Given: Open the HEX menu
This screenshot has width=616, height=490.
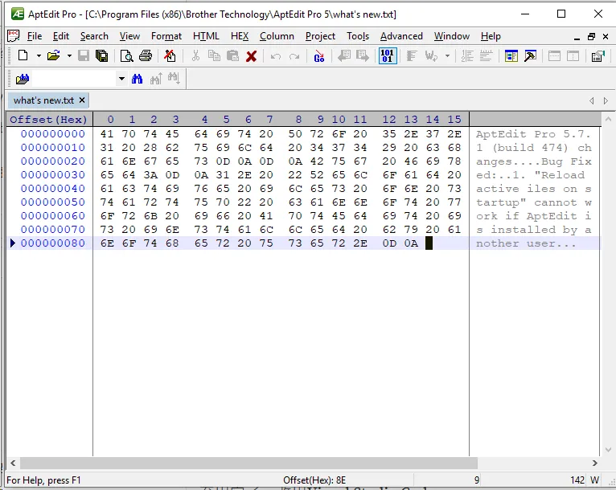Looking at the screenshot, I should point(240,36).
